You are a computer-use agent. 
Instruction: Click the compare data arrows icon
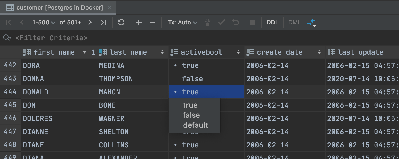click(x=311, y=23)
